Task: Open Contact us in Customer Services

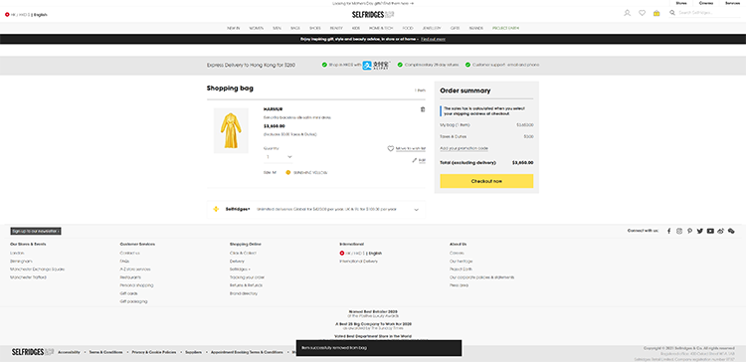Action: (x=130, y=253)
